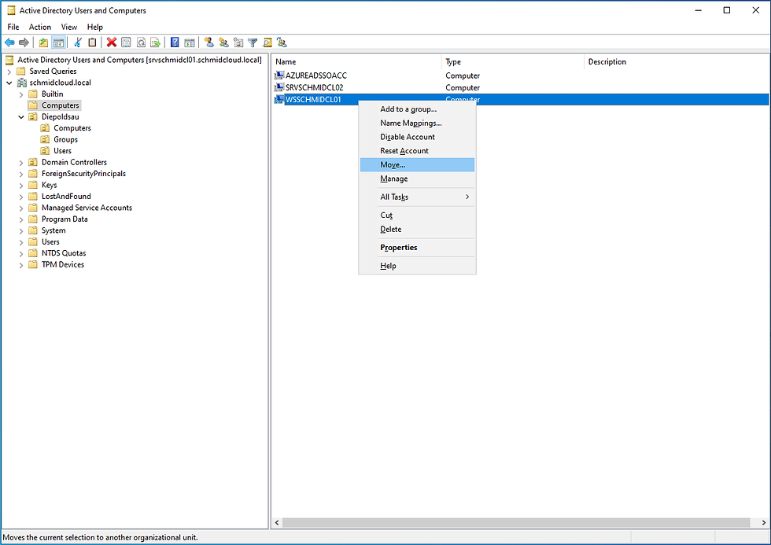
Task: Click the horizontal scrollbar right arrow
Action: coord(764,523)
